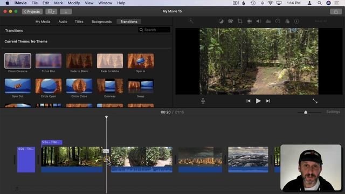Go back to Projects
This screenshot has width=345, height=194.
click(32, 11)
